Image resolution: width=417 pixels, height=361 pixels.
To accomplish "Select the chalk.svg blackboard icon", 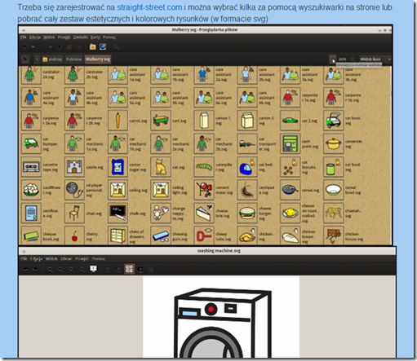I will coord(118,213).
